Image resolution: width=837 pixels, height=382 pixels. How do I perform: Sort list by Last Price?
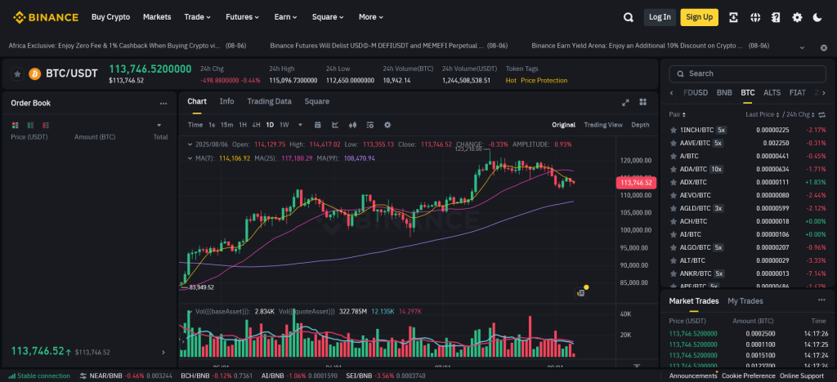click(762, 114)
